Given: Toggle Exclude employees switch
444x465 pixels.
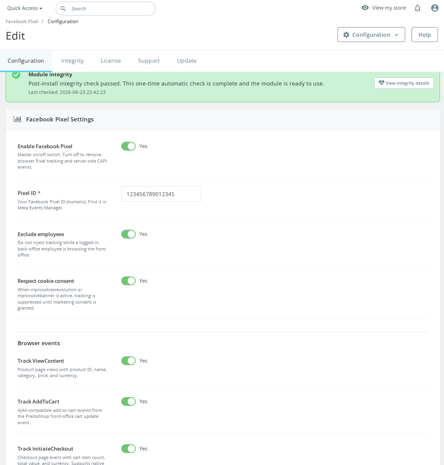Looking at the screenshot, I should (128, 234).
